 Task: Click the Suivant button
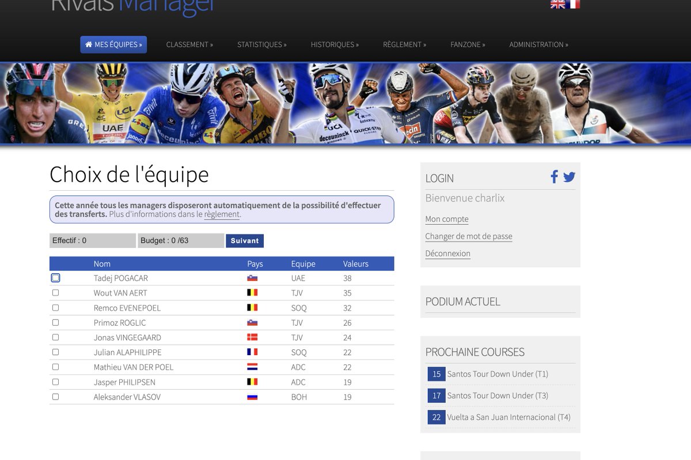[245, 241]
